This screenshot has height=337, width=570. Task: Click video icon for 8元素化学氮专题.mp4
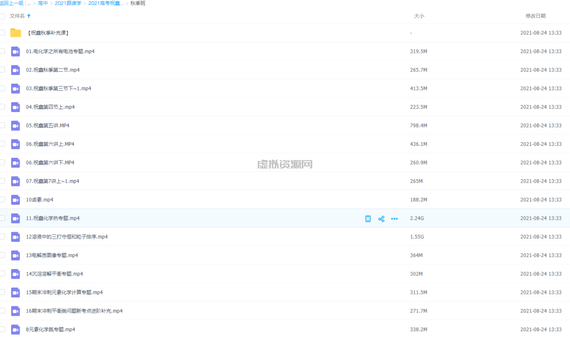pos(16,329)
